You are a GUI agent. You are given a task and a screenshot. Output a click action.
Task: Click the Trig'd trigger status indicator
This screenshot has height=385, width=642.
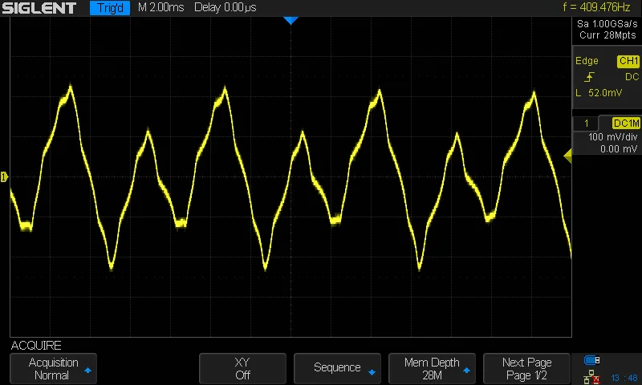point(110,8)
